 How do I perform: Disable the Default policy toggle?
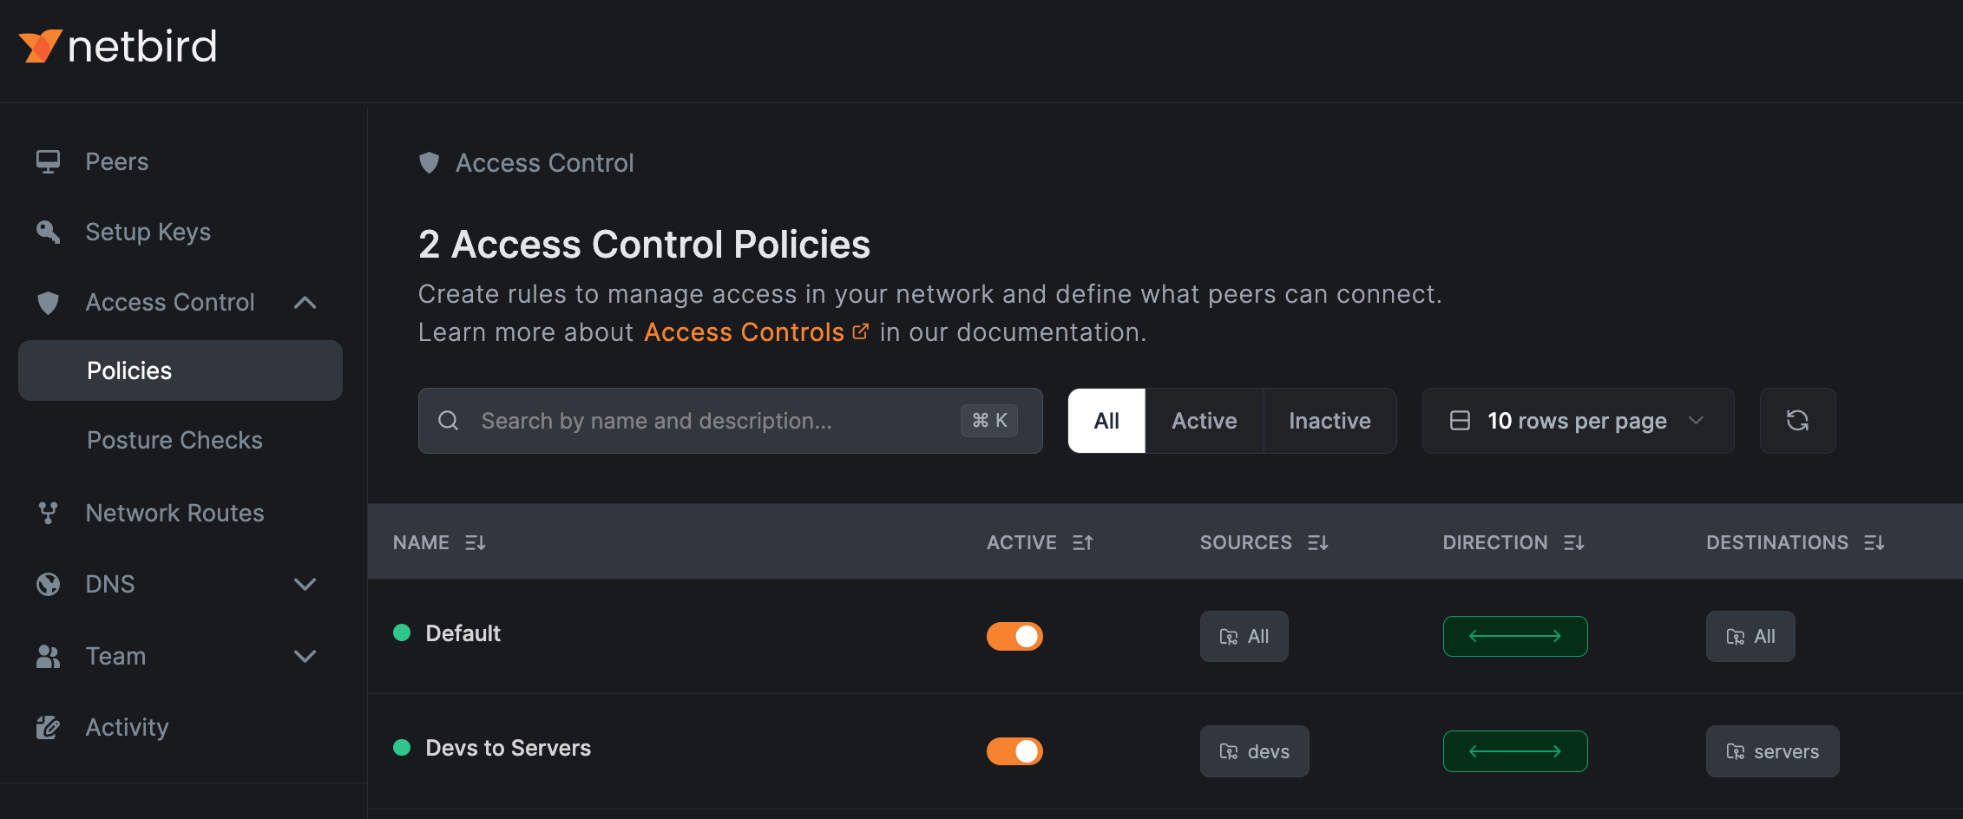pos(1014,636)
